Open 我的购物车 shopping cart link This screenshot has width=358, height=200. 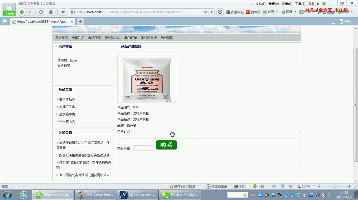[113, 38]
